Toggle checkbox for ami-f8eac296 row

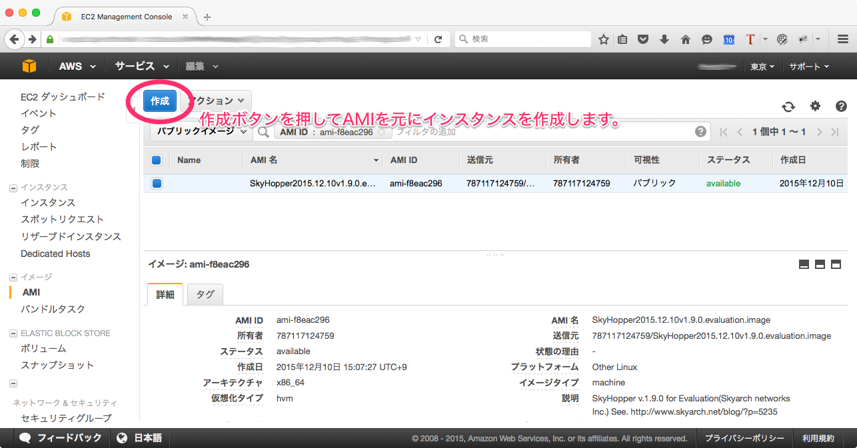(x=156, y=183)
